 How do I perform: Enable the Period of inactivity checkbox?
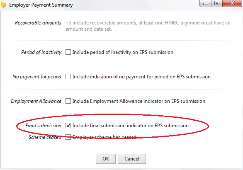pos(68,52)
